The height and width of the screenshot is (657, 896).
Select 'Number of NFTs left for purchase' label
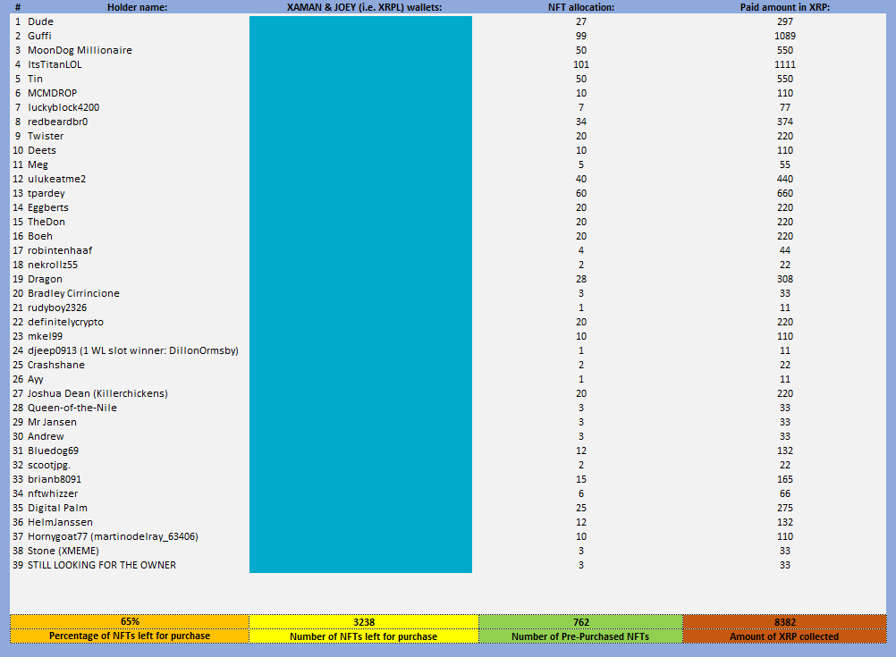[x=363, y=636]
